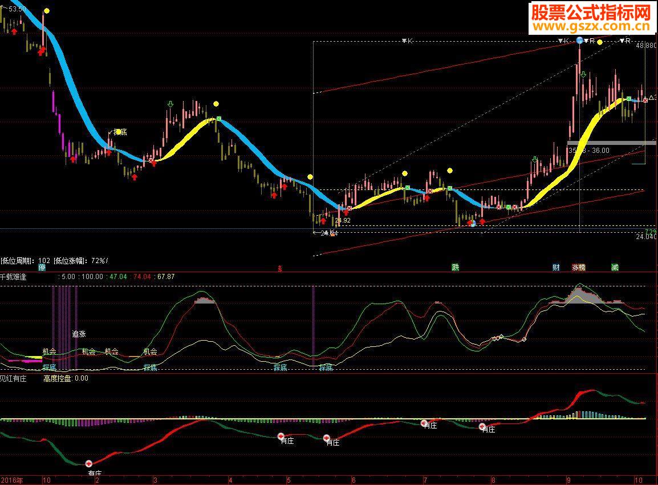Select the first ▼K marker on the dashed top line
This screenshot has width=658, height=485.
coord(408,41)
